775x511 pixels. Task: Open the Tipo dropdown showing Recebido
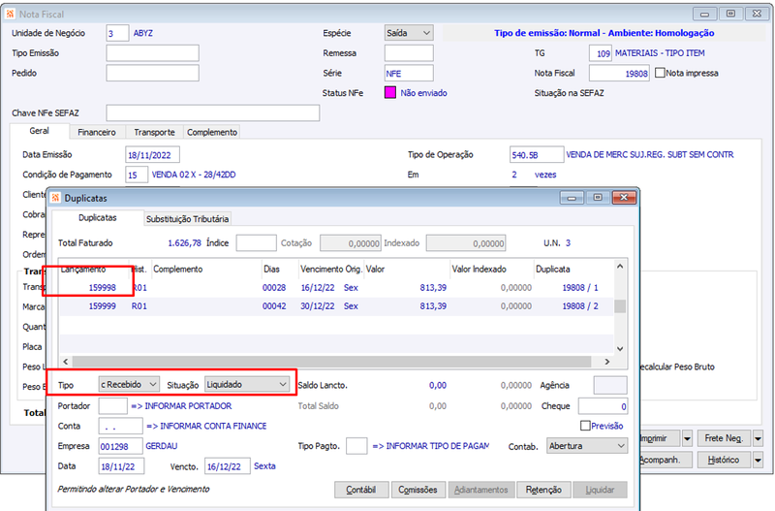pyautogui.click(x=129, y=384)
